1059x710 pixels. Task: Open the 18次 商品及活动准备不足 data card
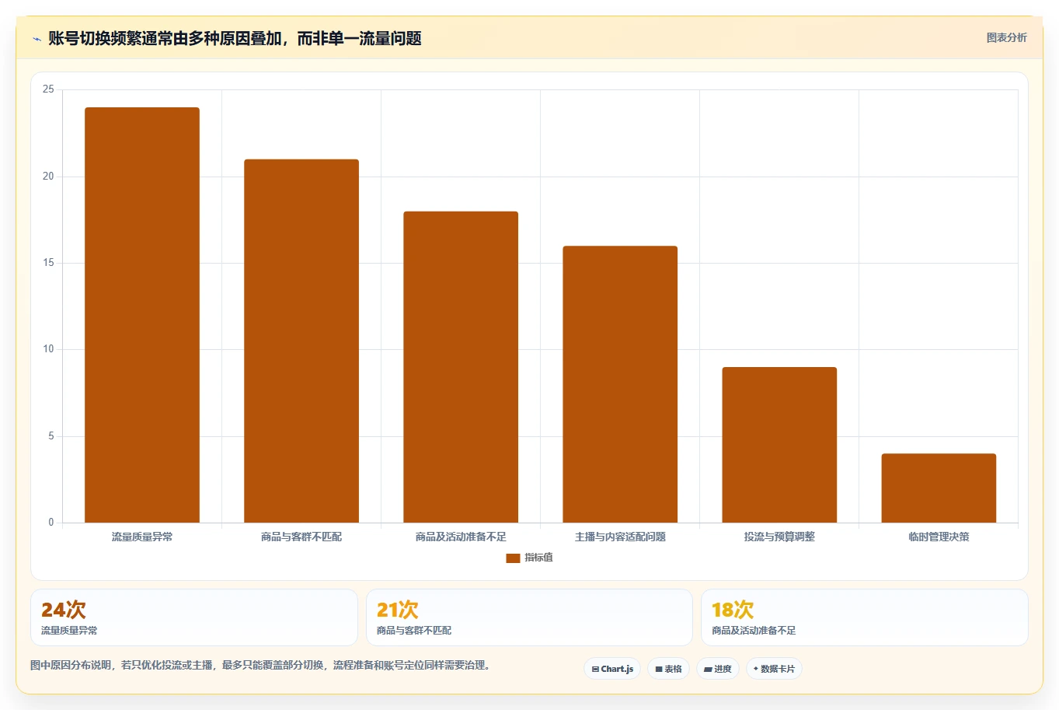point(864,617)
